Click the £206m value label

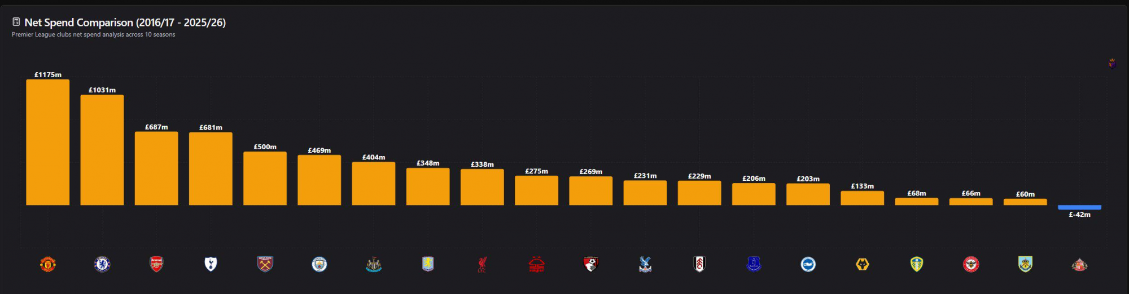click(x=754, y=178)
